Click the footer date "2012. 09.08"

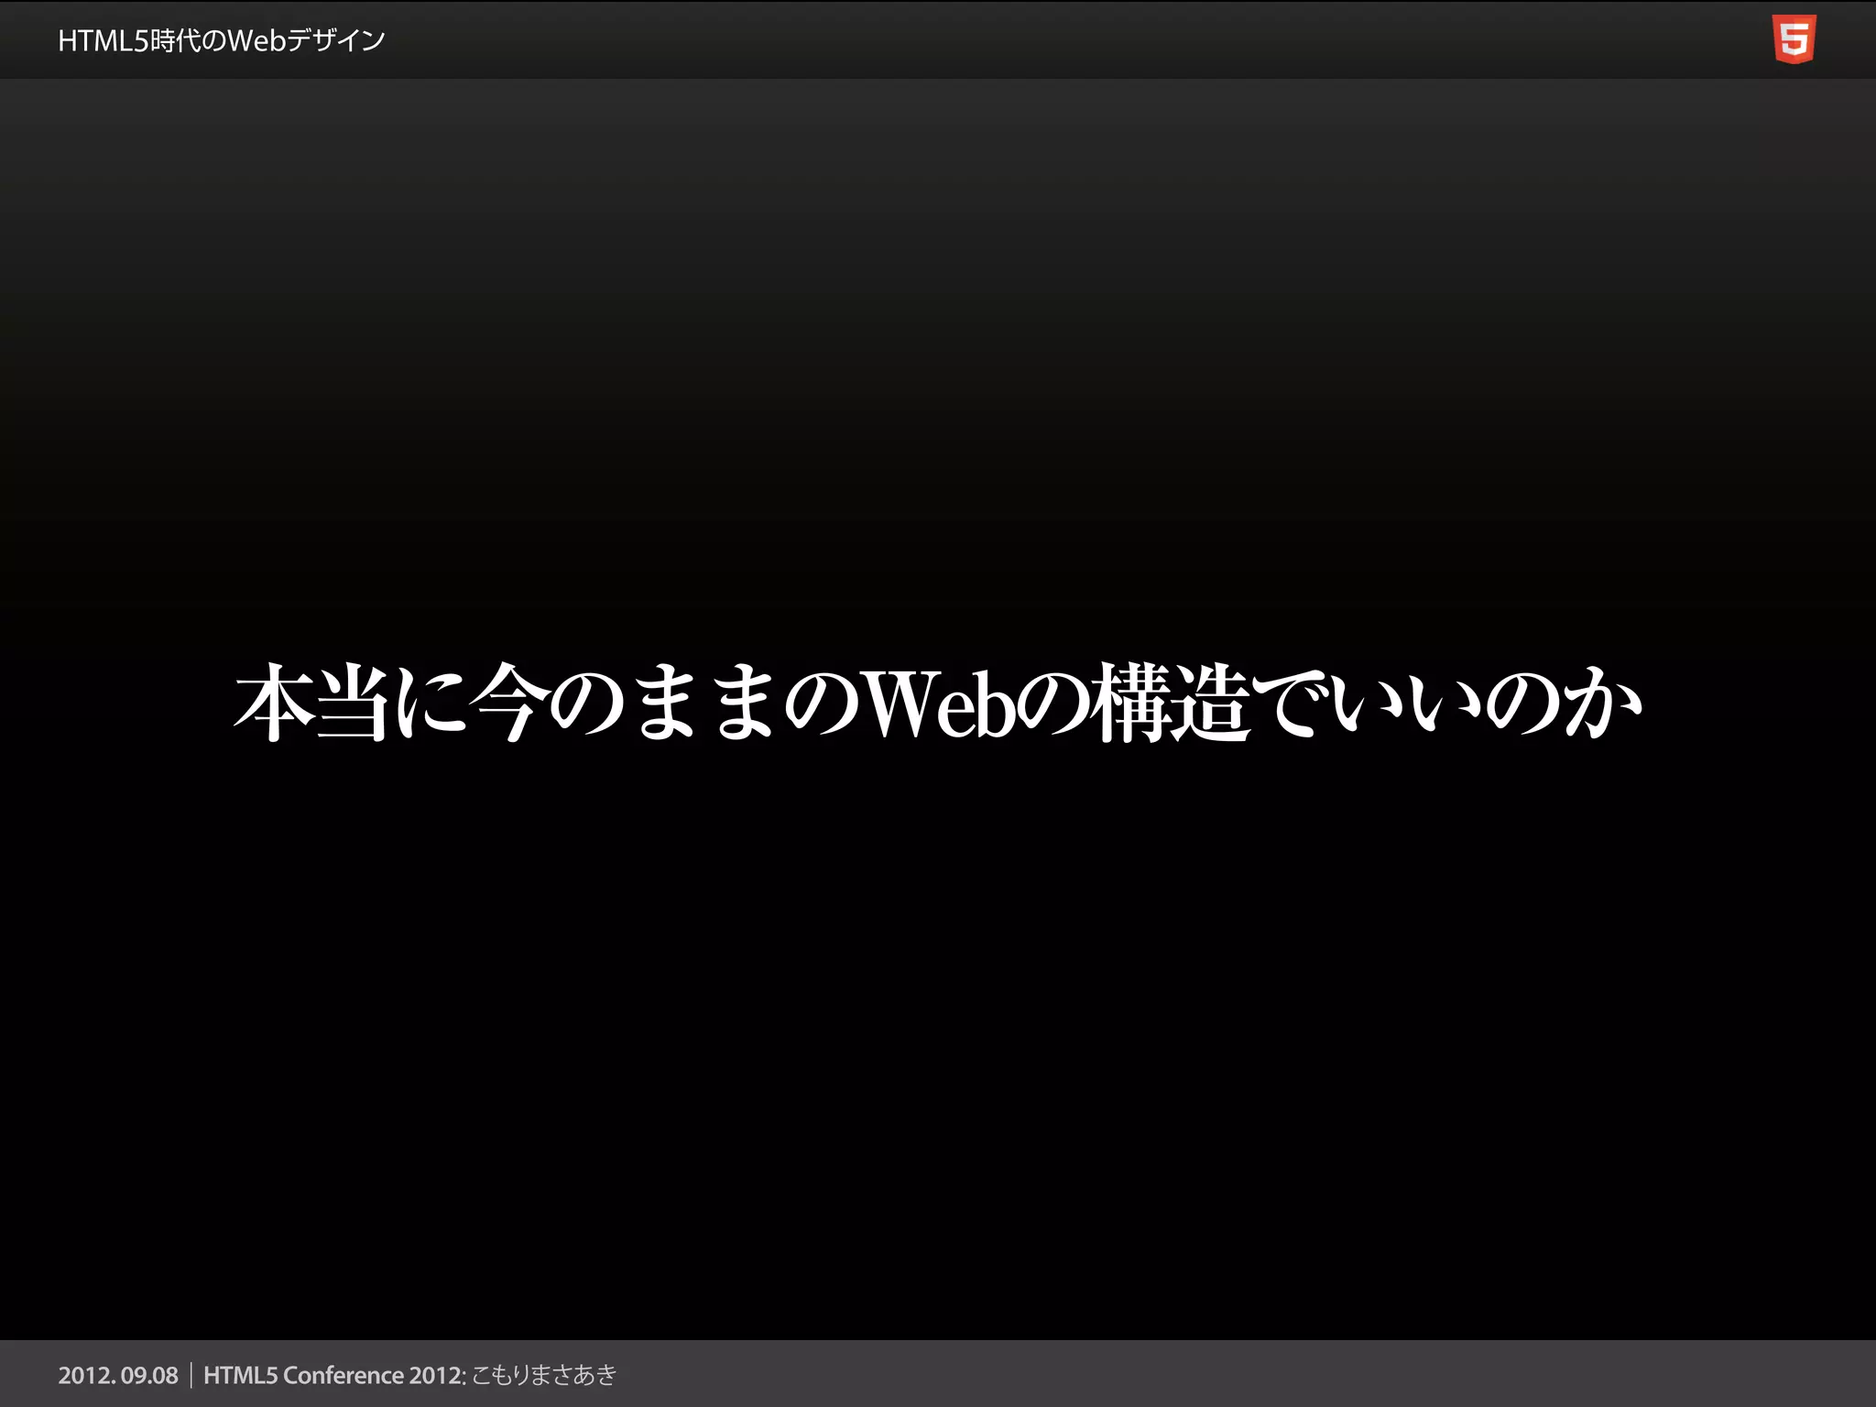118,1375
